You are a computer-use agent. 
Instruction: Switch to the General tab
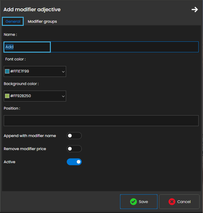click(x=13, y=21)
